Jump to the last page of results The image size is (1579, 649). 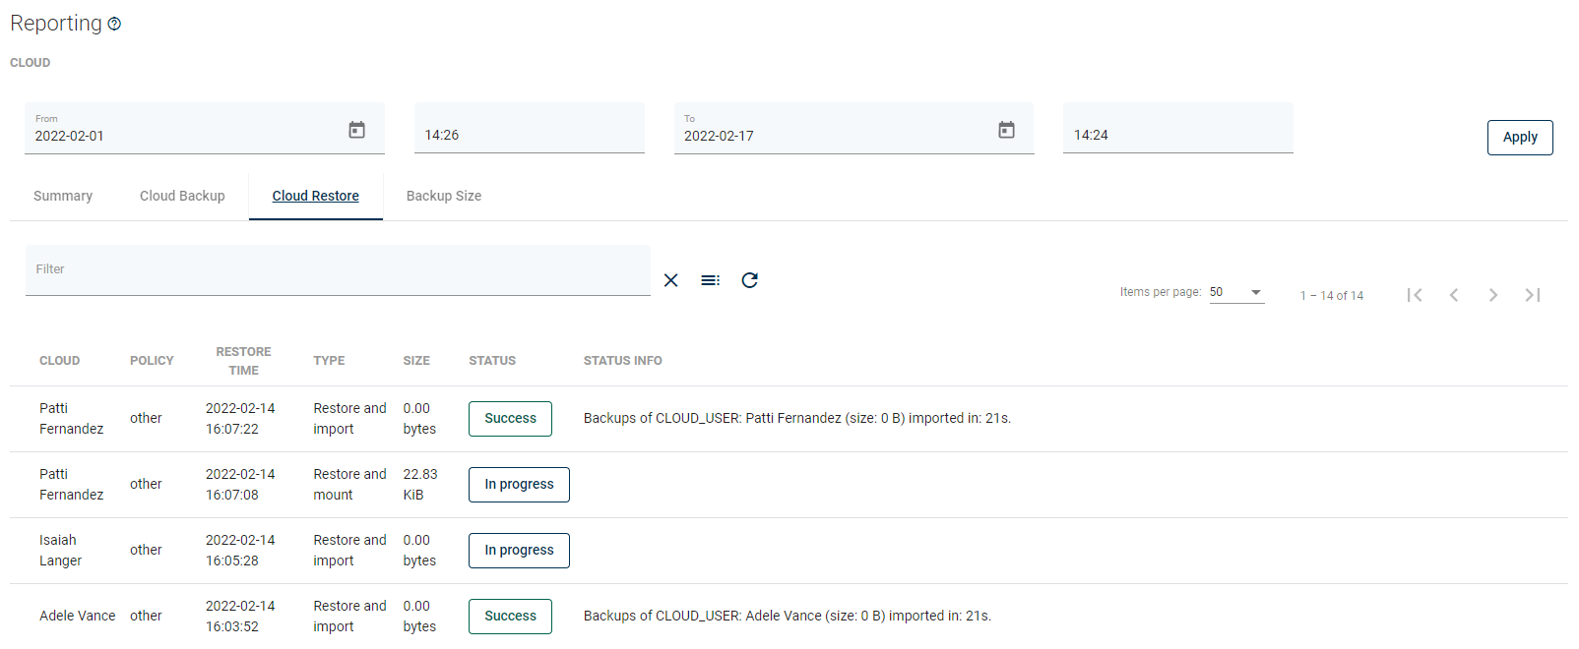1533,295
